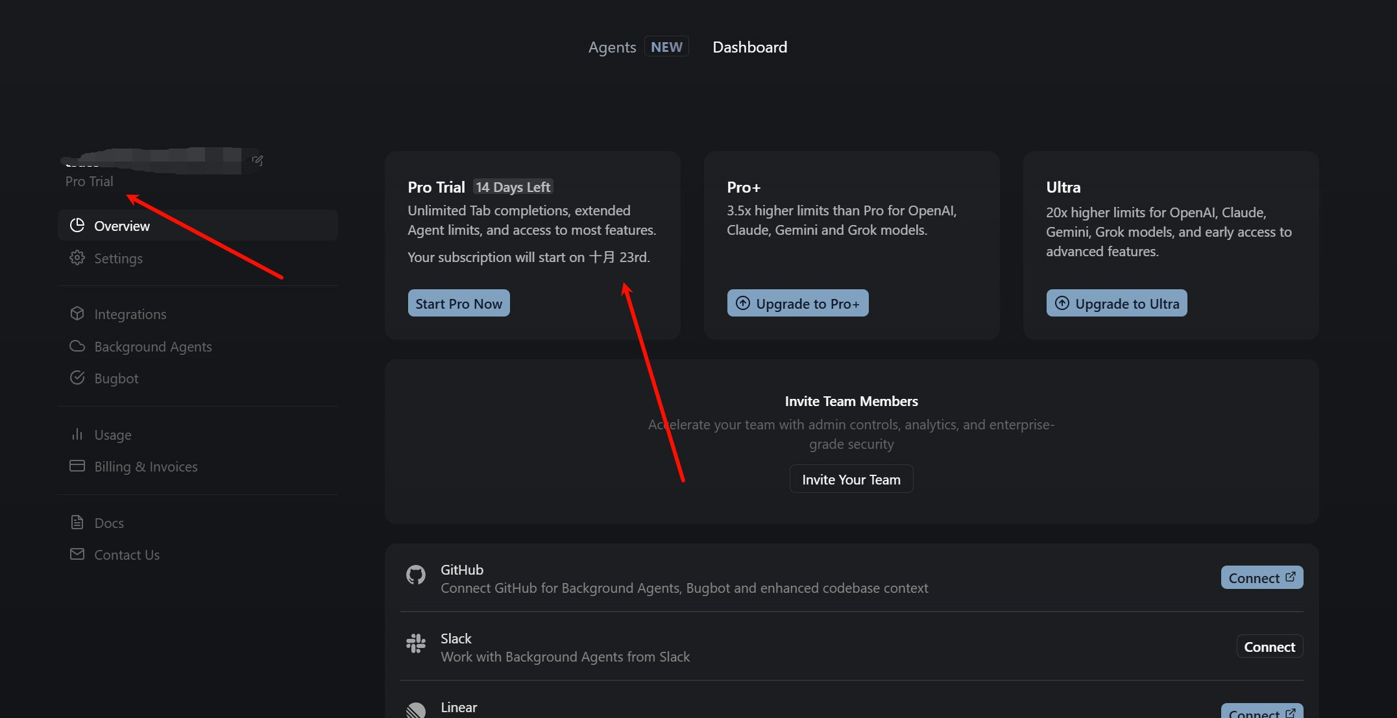The width and height of the screenshot is (1397, 718).
Task: Click Invite Your Team button
Action: [x=851, y=479]
